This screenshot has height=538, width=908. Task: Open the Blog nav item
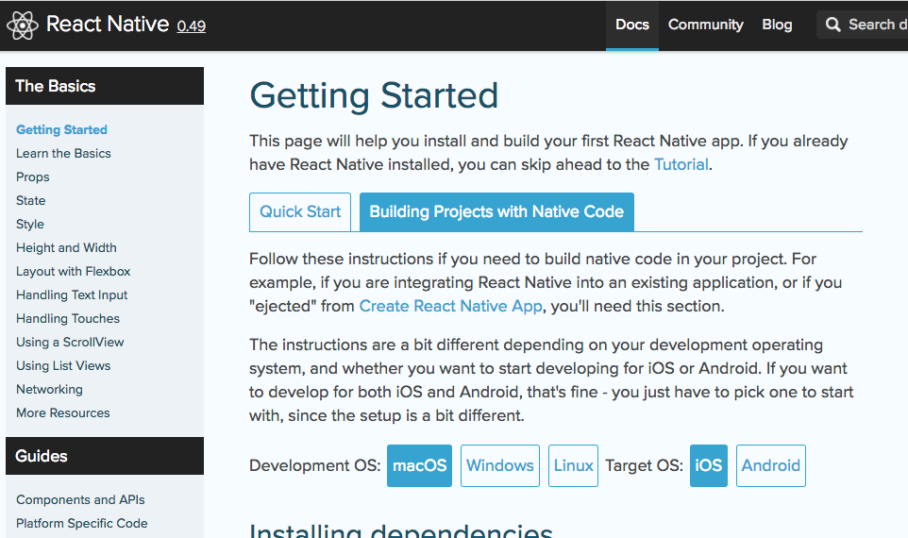point(777,25)
